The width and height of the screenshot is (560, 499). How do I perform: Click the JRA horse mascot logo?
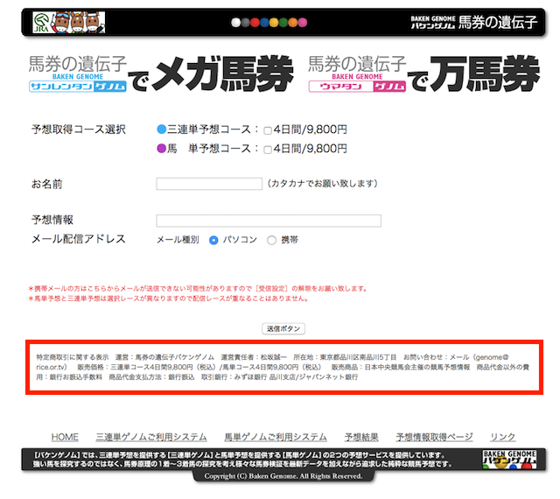click(68, 22)
